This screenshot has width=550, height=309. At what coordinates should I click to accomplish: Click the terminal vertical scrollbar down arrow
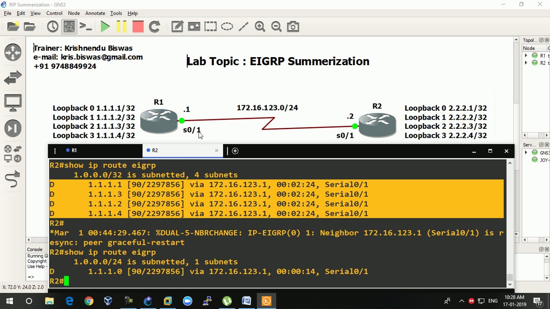[x=510, y=284]
